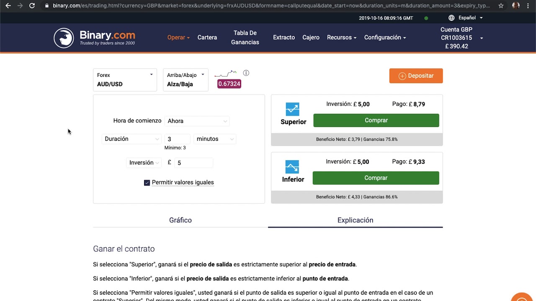Click Beneficio Neto £ 3,79 text
Screen dimensions: 536x301
point(338,140)
